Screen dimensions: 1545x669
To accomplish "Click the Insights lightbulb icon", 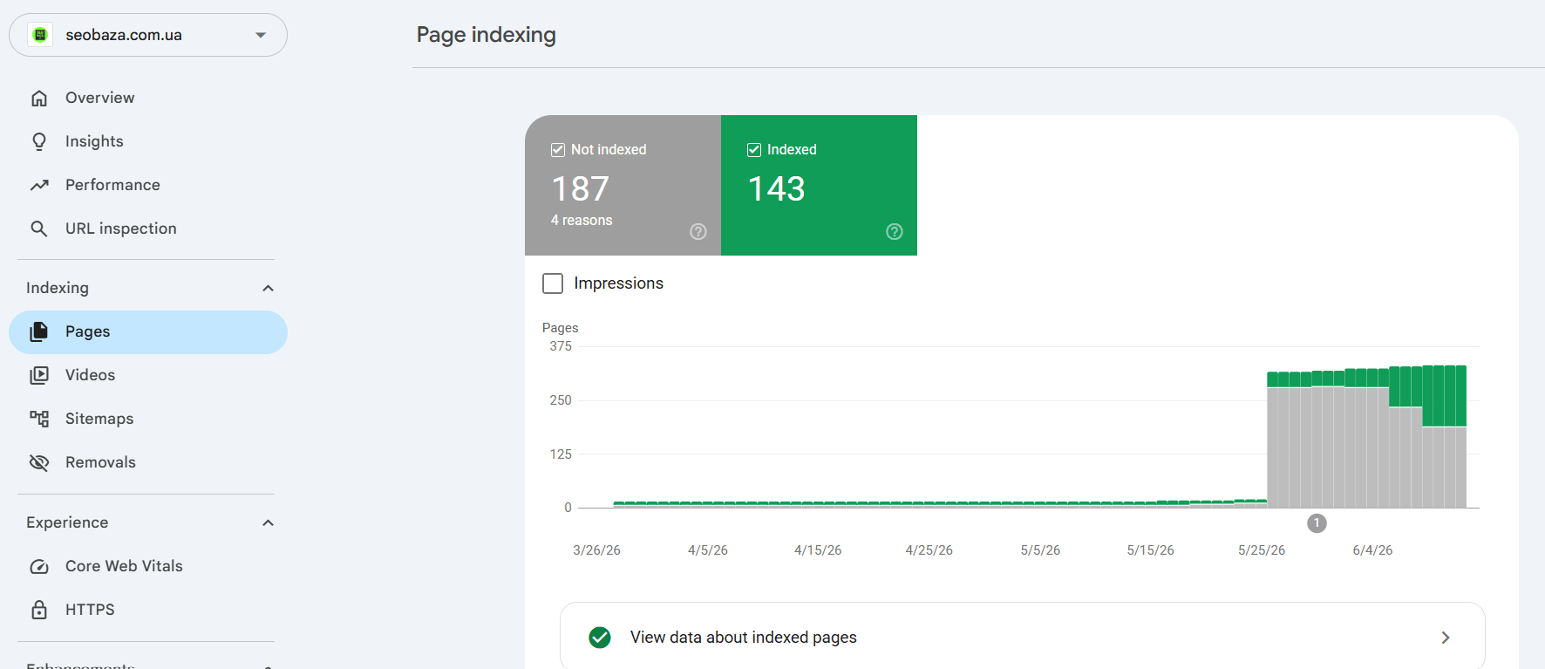I will [39, 141].
